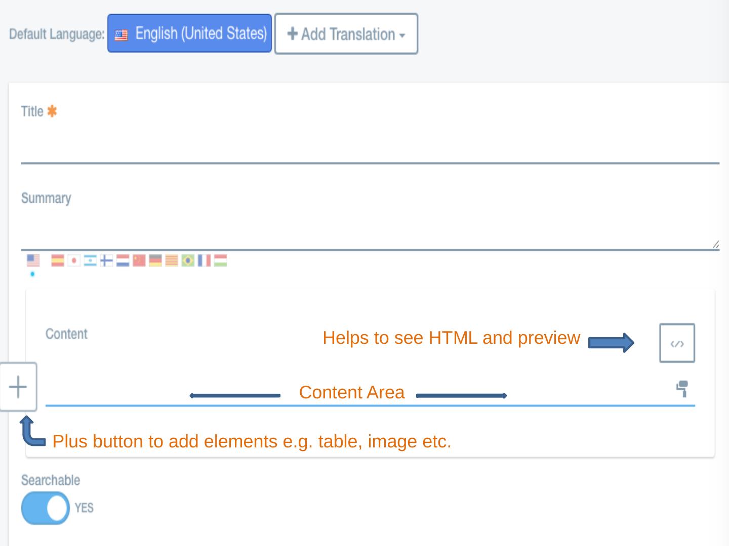
Task: Click into the Title input field
Action: point(370,148)
